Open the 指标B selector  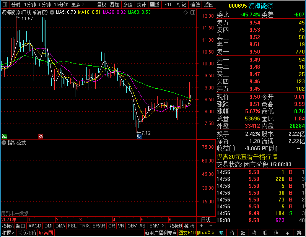[x=176, y=226]
